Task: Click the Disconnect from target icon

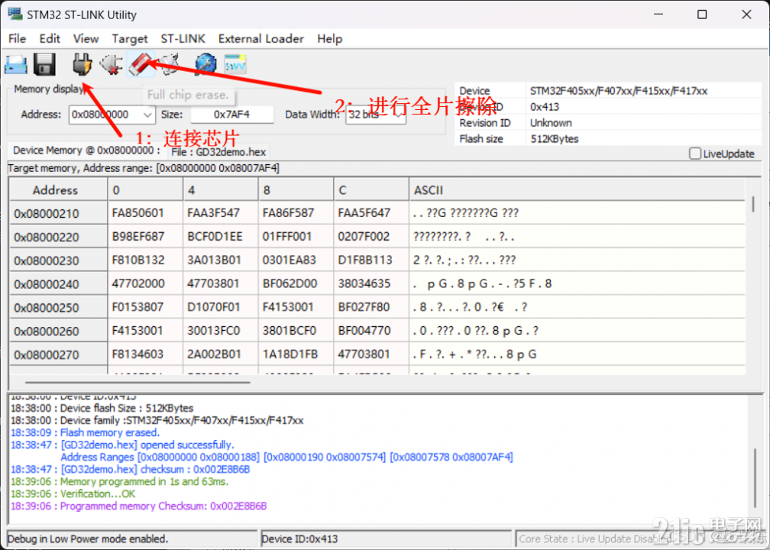Action: [111, 64]
